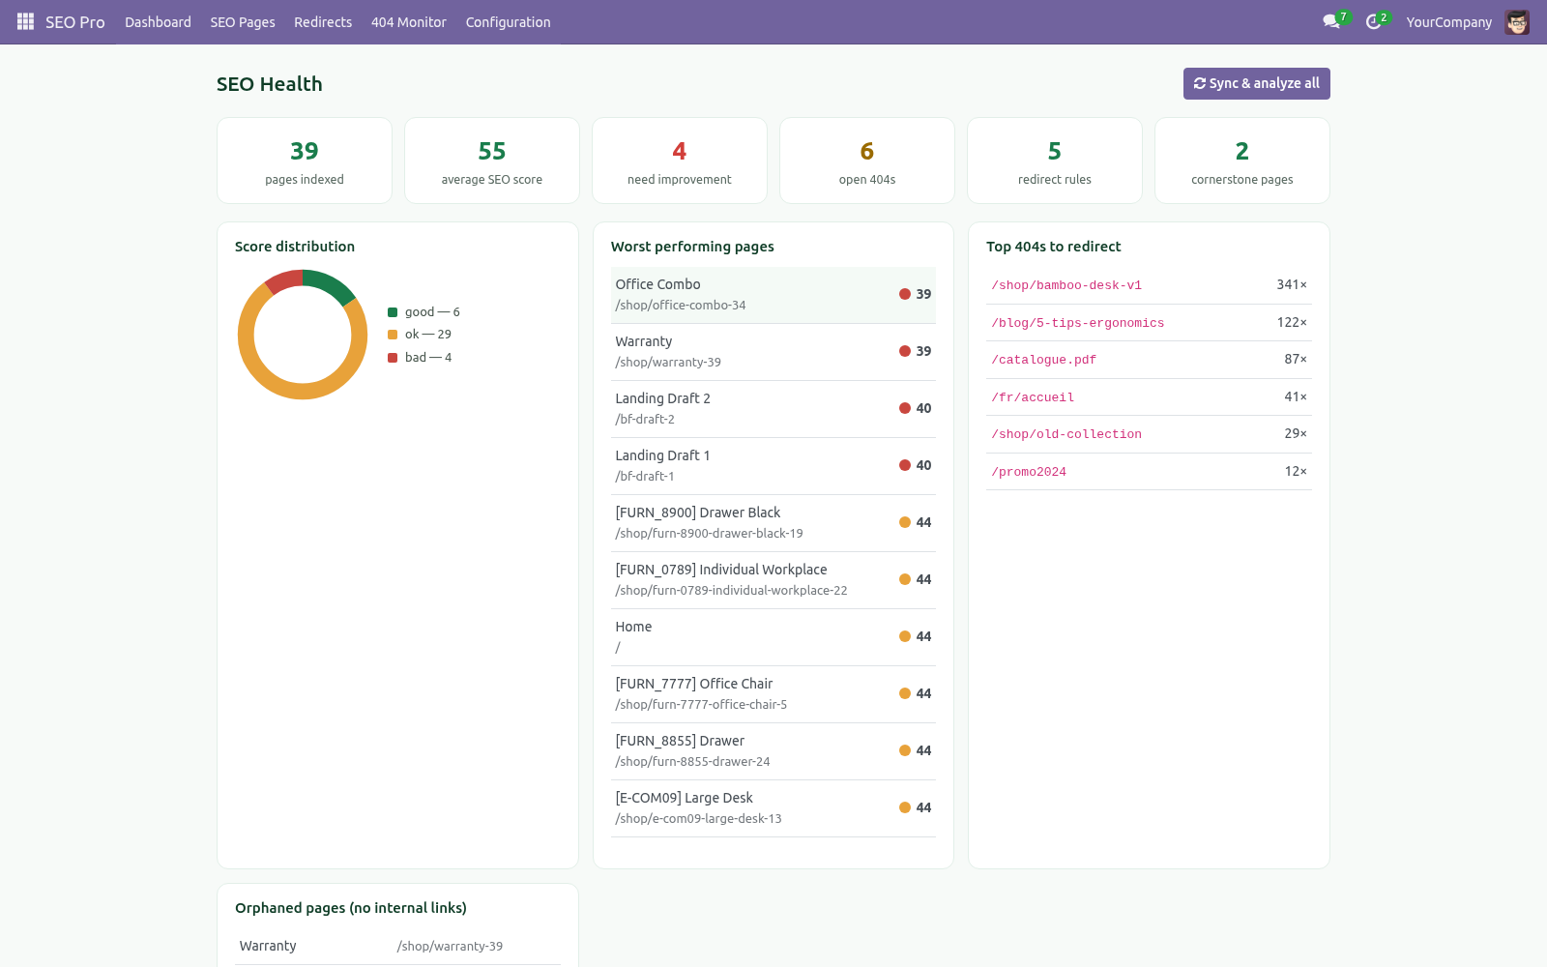Click the score distribution donut chart
The image size is (1547, 967).
click(x=303, y=335)
